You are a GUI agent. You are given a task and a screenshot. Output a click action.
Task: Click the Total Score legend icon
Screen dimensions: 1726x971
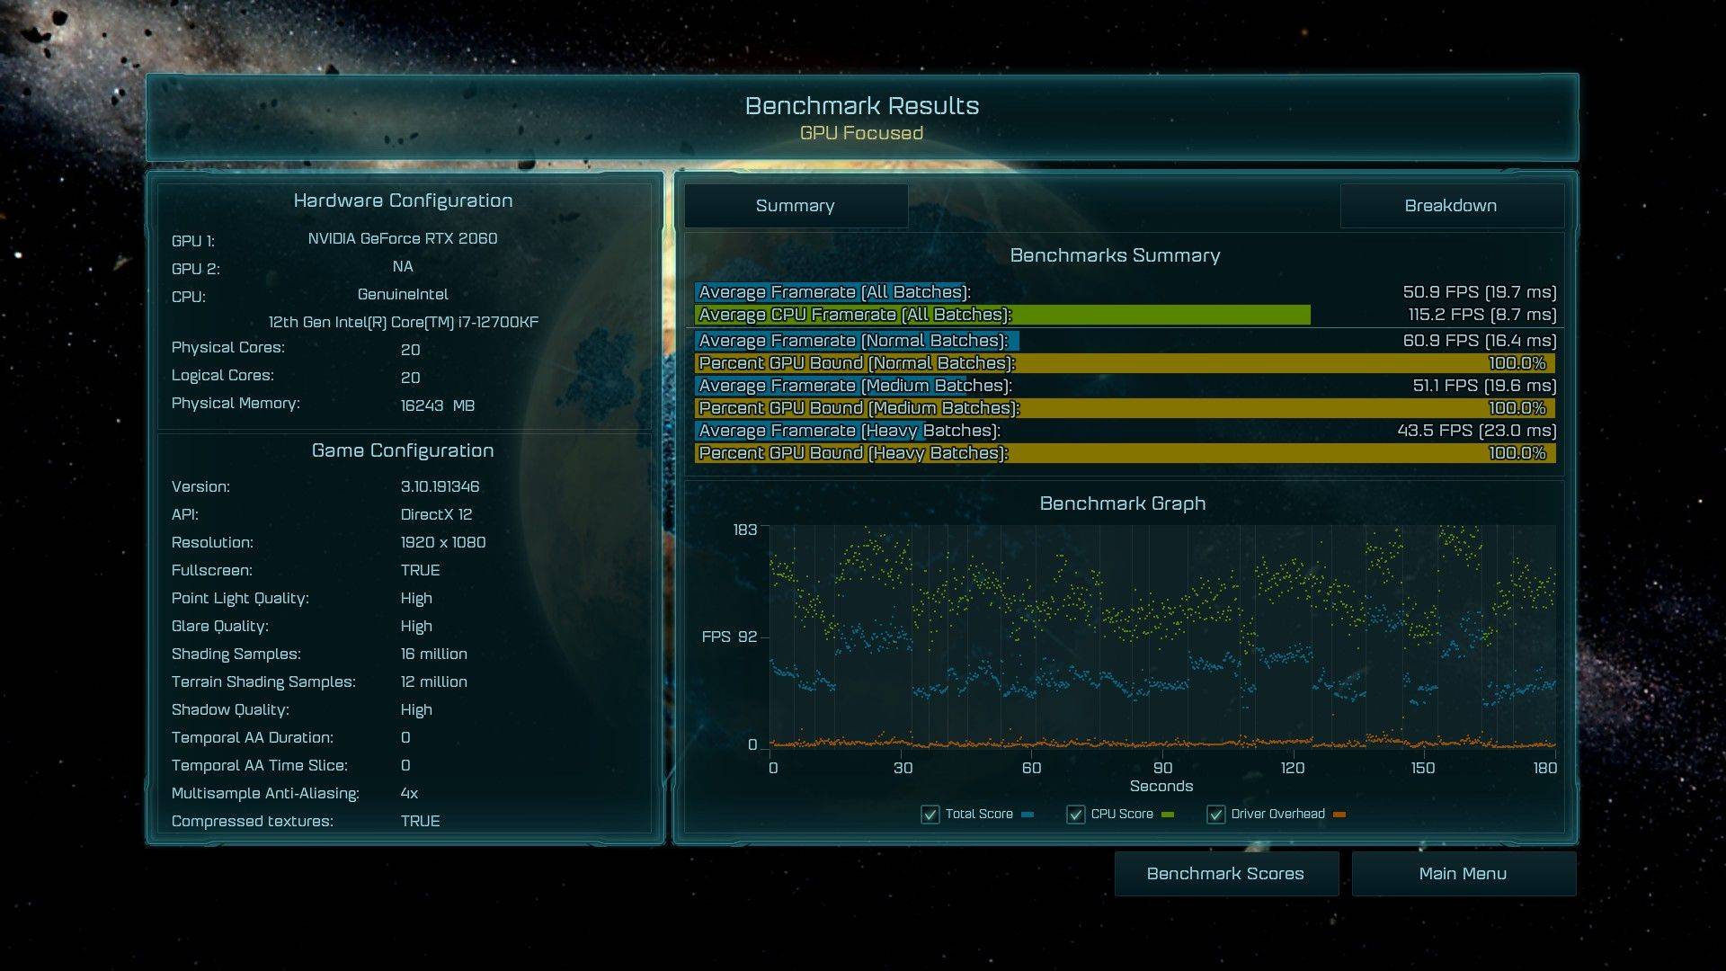929,815
